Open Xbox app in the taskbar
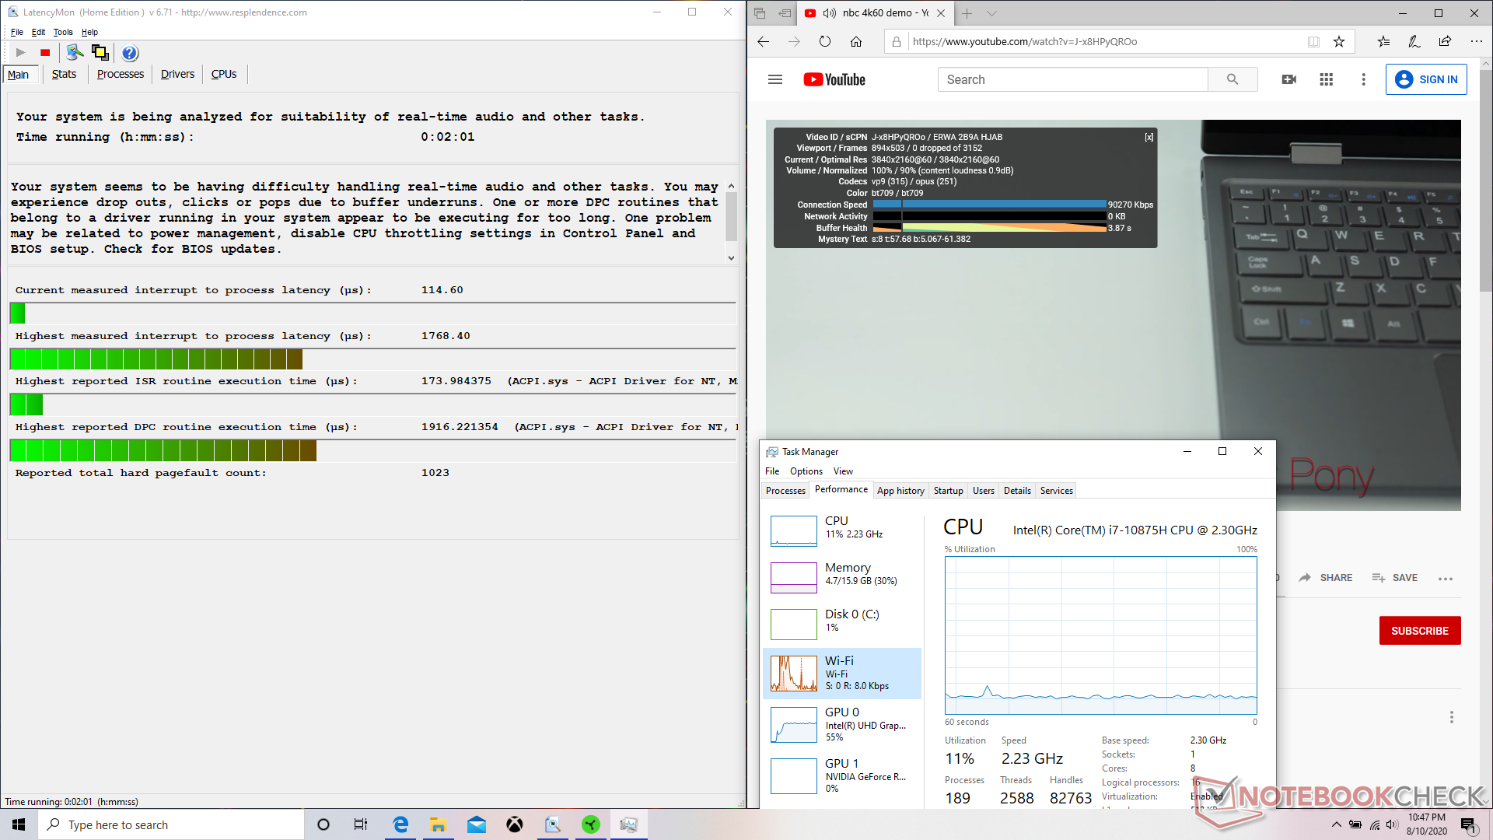This screenshot has height=840, width=1493. click(515, 824)
